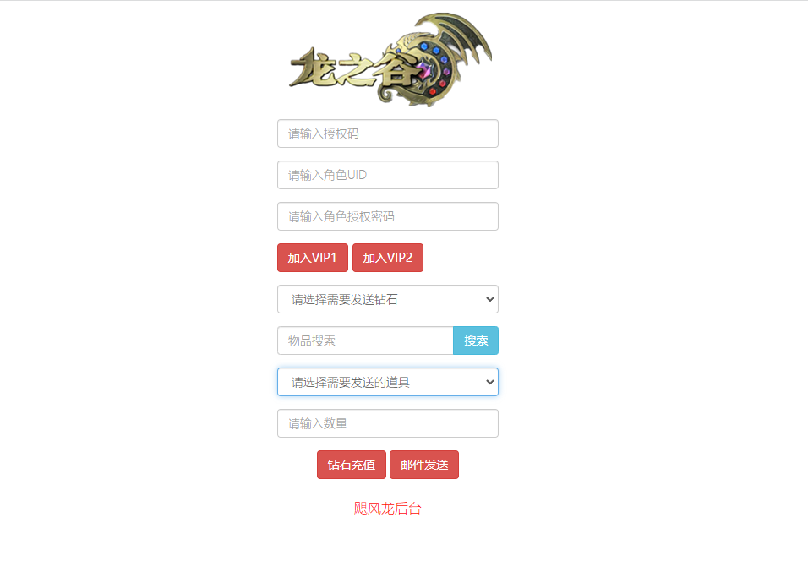Click the 加入VIP1 button
This screenshot has height=561, width=808.
pos(312,258)
